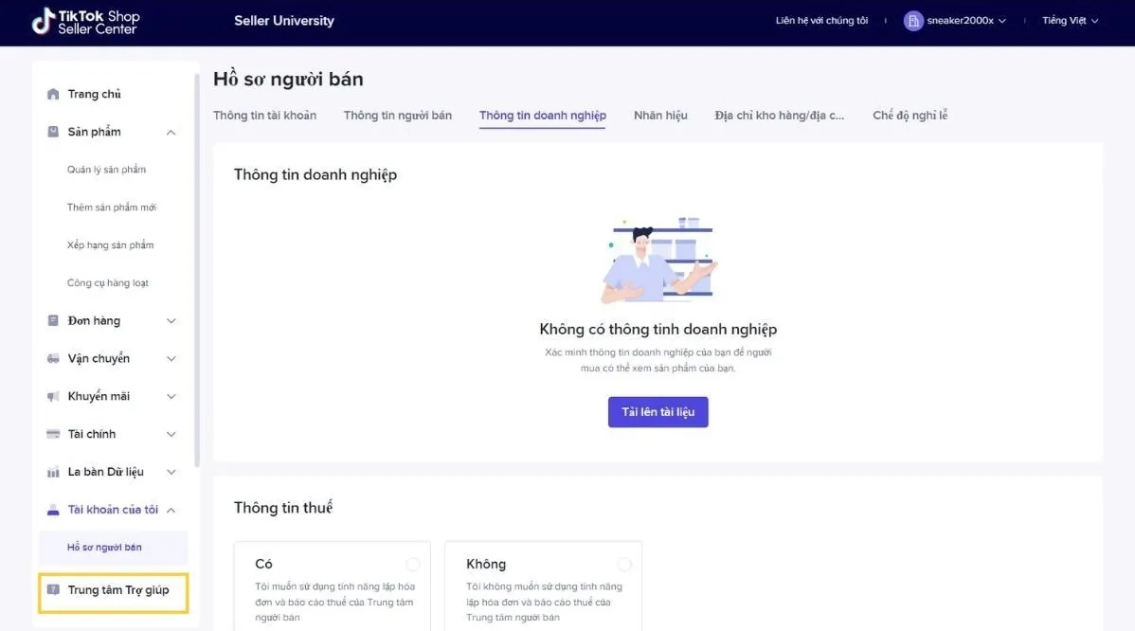Click the Trung tâm Trợ giúp question icon
The image size is (1135, 631).
[x=53, y=589]
